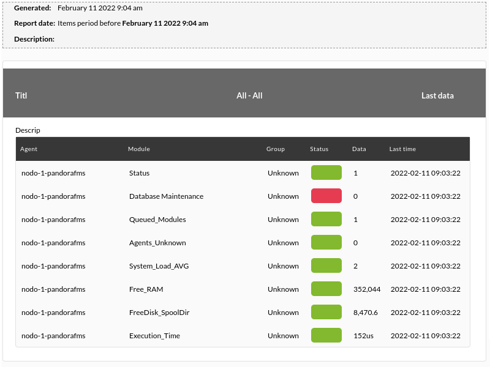Select the 'System_Load_AVG' module name
The width and height of the screenshot is (490, 367).
159,266
